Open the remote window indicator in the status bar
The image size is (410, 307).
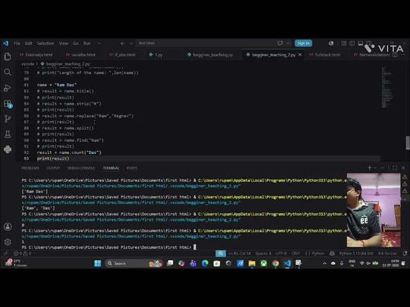point(6,253)
